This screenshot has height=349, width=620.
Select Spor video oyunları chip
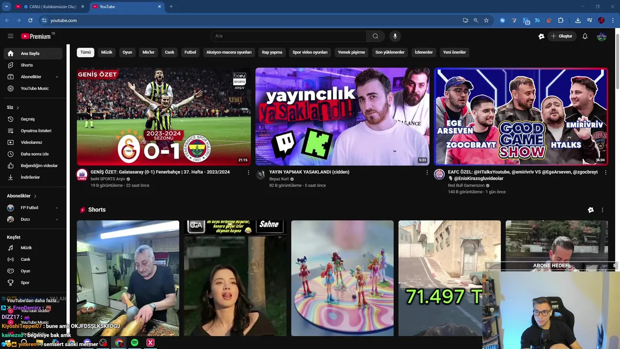pyautogui.click(x=310, y=52)
